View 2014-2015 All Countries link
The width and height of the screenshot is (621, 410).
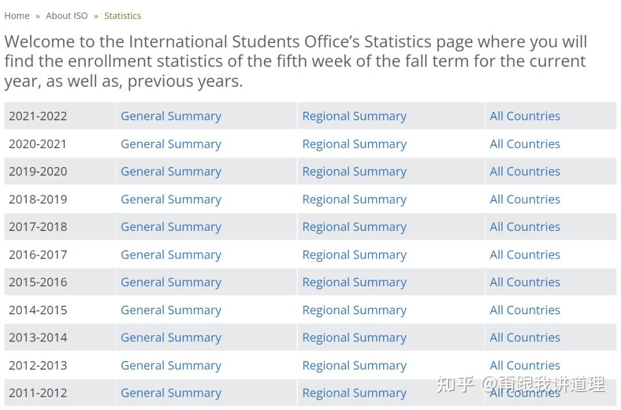point(524,310)
